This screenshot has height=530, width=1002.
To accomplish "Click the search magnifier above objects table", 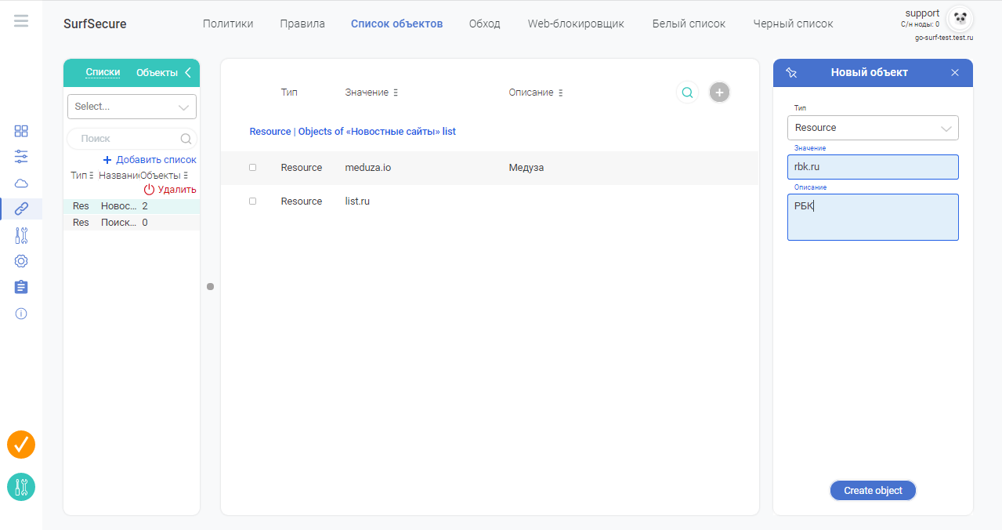I will tap(687, 93).
